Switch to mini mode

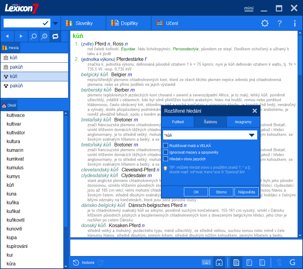coord(249,8)
